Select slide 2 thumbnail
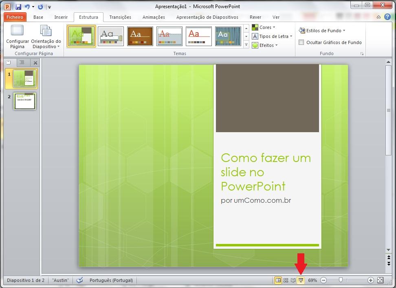 coord(25,101)
